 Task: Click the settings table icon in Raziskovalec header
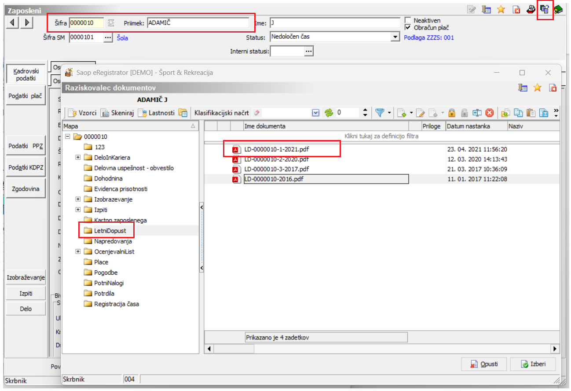(523, 88)
